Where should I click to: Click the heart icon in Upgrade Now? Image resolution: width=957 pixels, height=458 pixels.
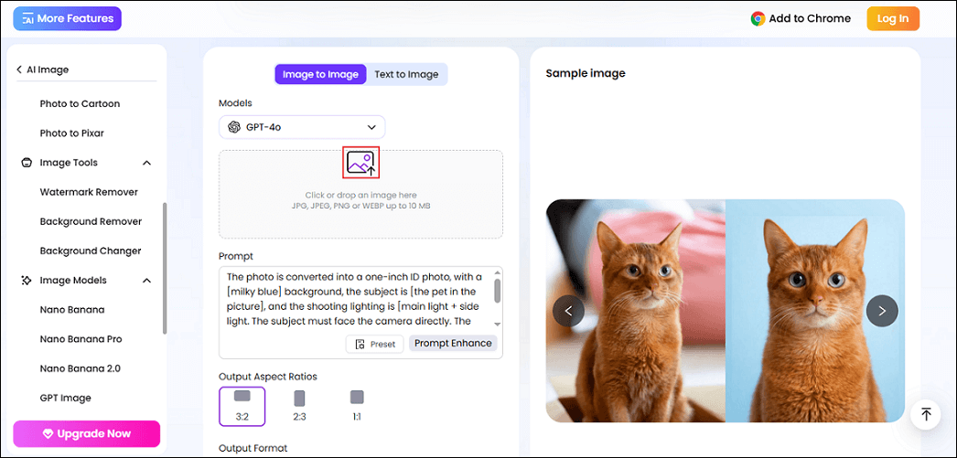tap(48, 434)
